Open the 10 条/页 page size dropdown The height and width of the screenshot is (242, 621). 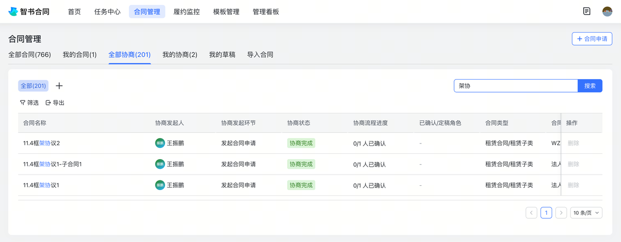pyautogui.click(x=586, y=212)
